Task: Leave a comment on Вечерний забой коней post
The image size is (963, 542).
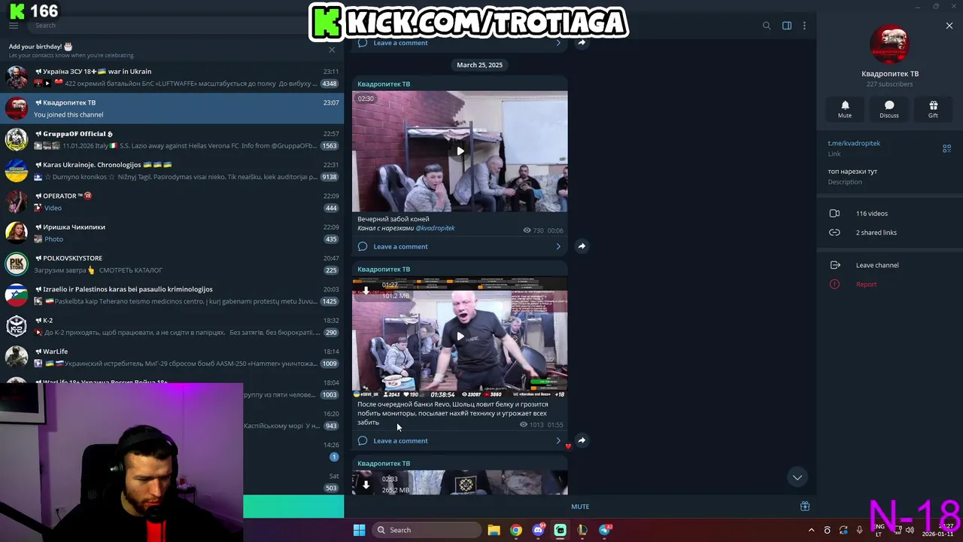Action: pyautogui.click(x=400, y=246)
